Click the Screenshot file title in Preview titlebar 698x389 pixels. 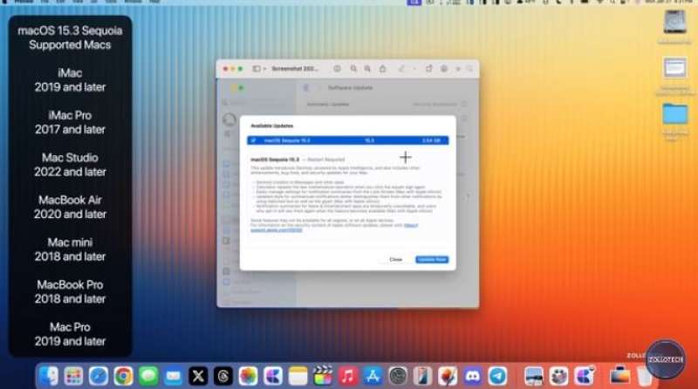(x=295, y=69)
